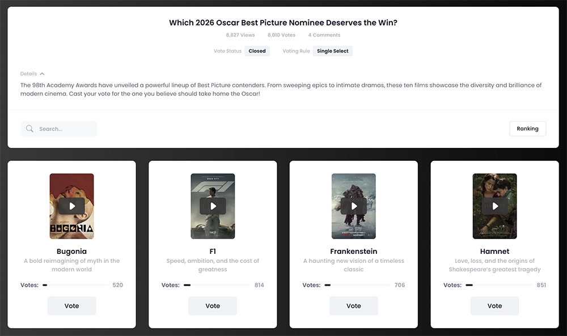The image size is (567, 336).
Task: Vote for Frankenstein
Action: point(354,306)
